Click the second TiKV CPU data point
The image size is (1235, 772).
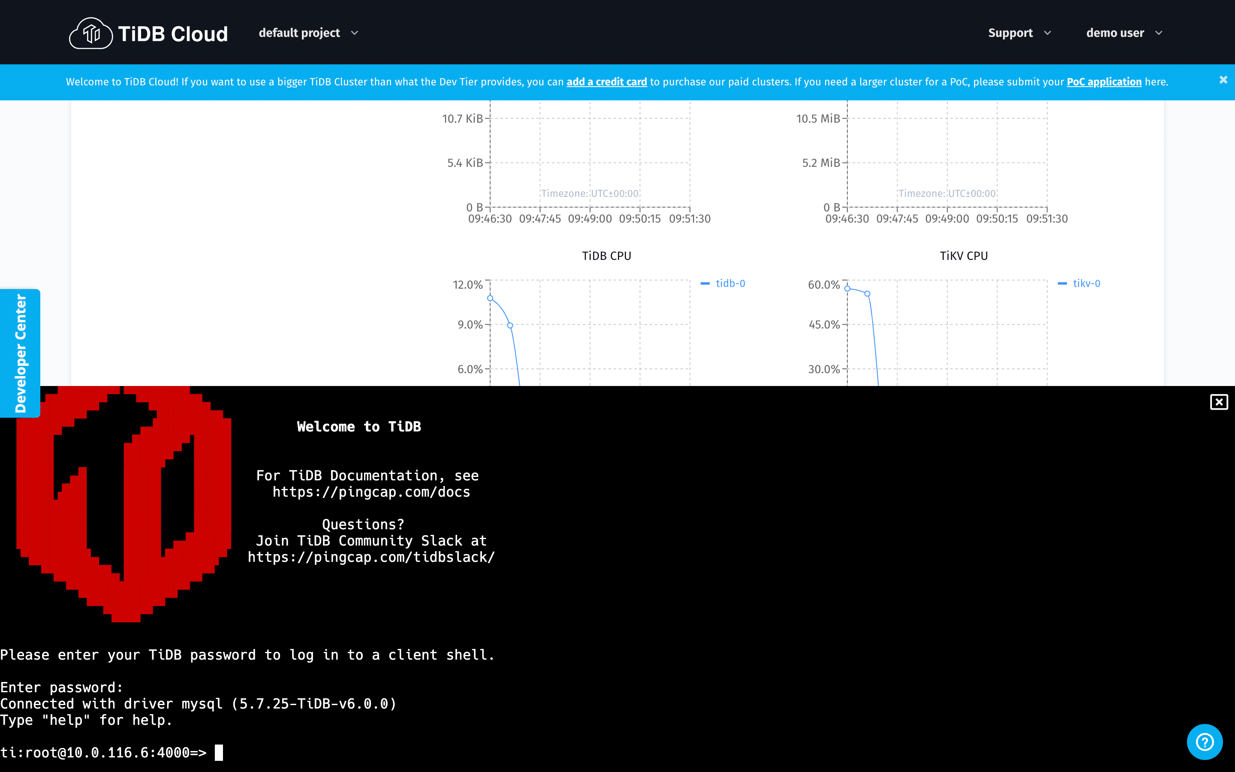[x=867, y=294]
